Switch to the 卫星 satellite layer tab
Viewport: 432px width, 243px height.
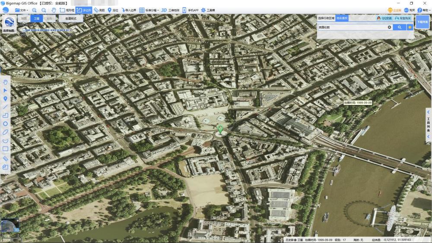tap(37, 19)
